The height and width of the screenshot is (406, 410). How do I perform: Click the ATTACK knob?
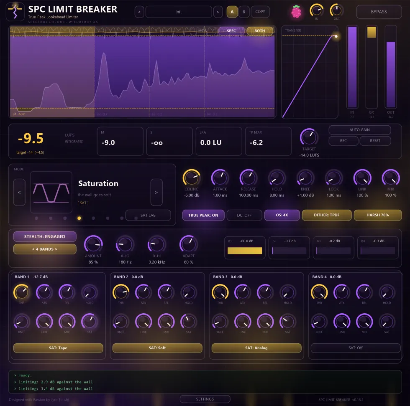click(220, 178)
